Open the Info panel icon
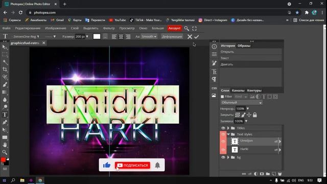 coord(214,47)
